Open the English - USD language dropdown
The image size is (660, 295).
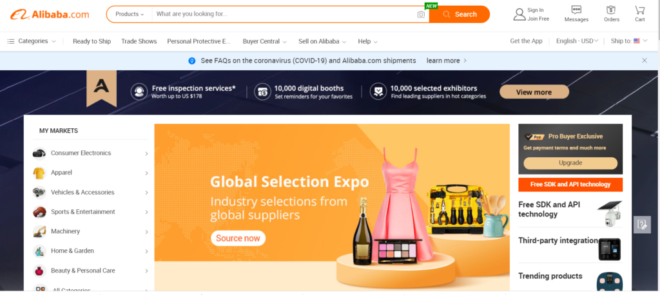pyautogui.click(x=577, y=41)
